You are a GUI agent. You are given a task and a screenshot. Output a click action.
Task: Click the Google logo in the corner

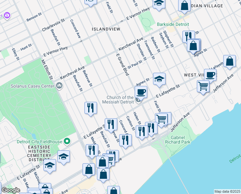11,190
